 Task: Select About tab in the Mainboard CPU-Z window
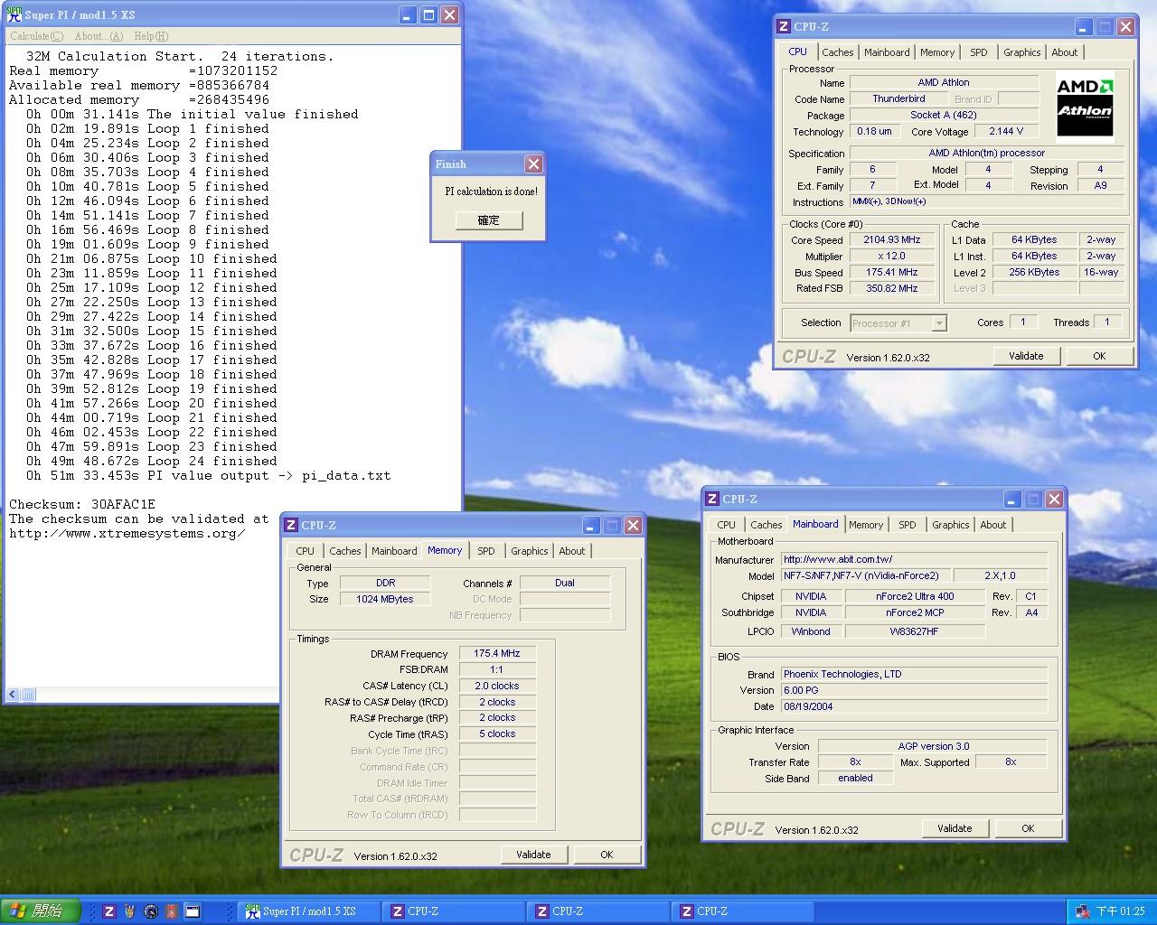(992, 525)
